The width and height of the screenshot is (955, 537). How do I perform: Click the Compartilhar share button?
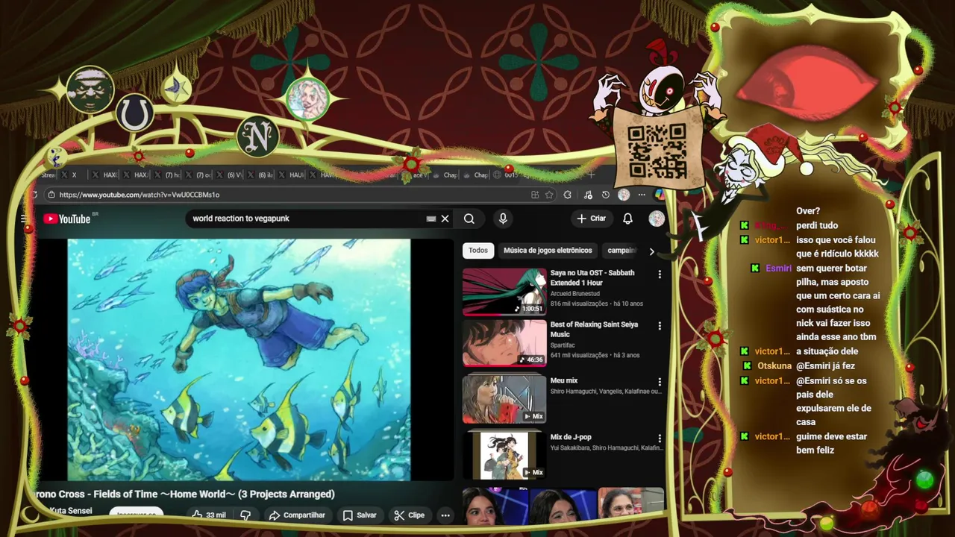coord(297,515)
